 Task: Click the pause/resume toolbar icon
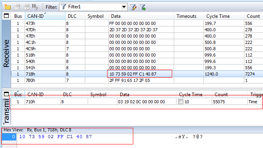tap(35, 7)
